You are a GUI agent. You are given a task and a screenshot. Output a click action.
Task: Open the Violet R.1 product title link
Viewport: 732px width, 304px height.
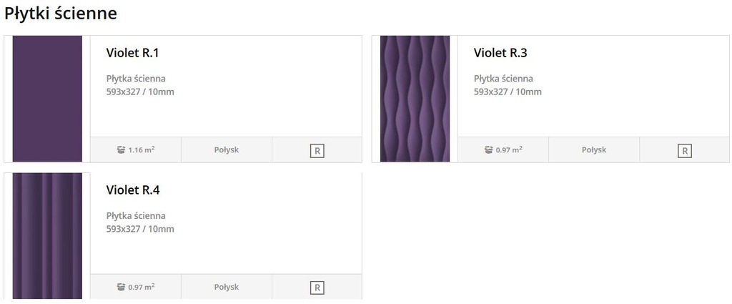(x=132, y=53)
